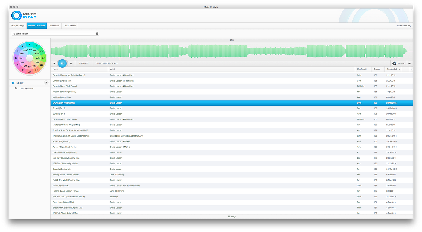Click the Mixed In Key logo
Image resolution: width=422 pixels, height=232 pixels.
[x=24, y=16]
